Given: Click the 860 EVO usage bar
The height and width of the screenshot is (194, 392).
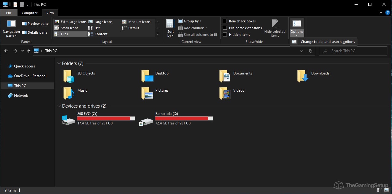Looking at the screenshot, I should click(106, 118).
